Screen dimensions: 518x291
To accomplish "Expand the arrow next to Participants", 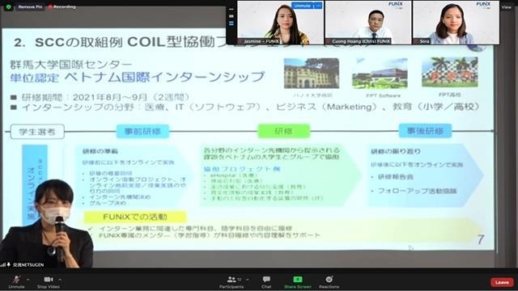I will coord(248,280).
